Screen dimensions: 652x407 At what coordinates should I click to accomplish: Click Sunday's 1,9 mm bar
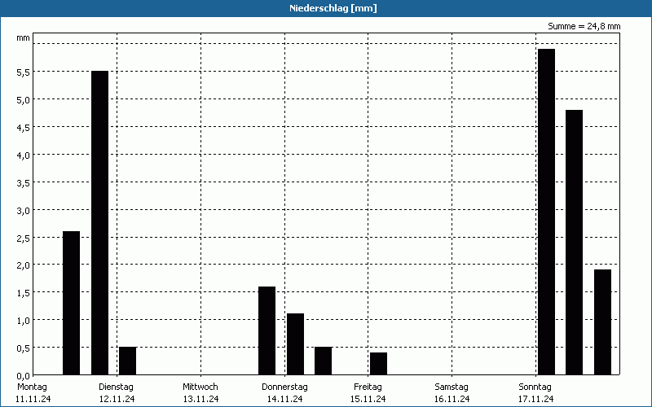tap(602, 322)
